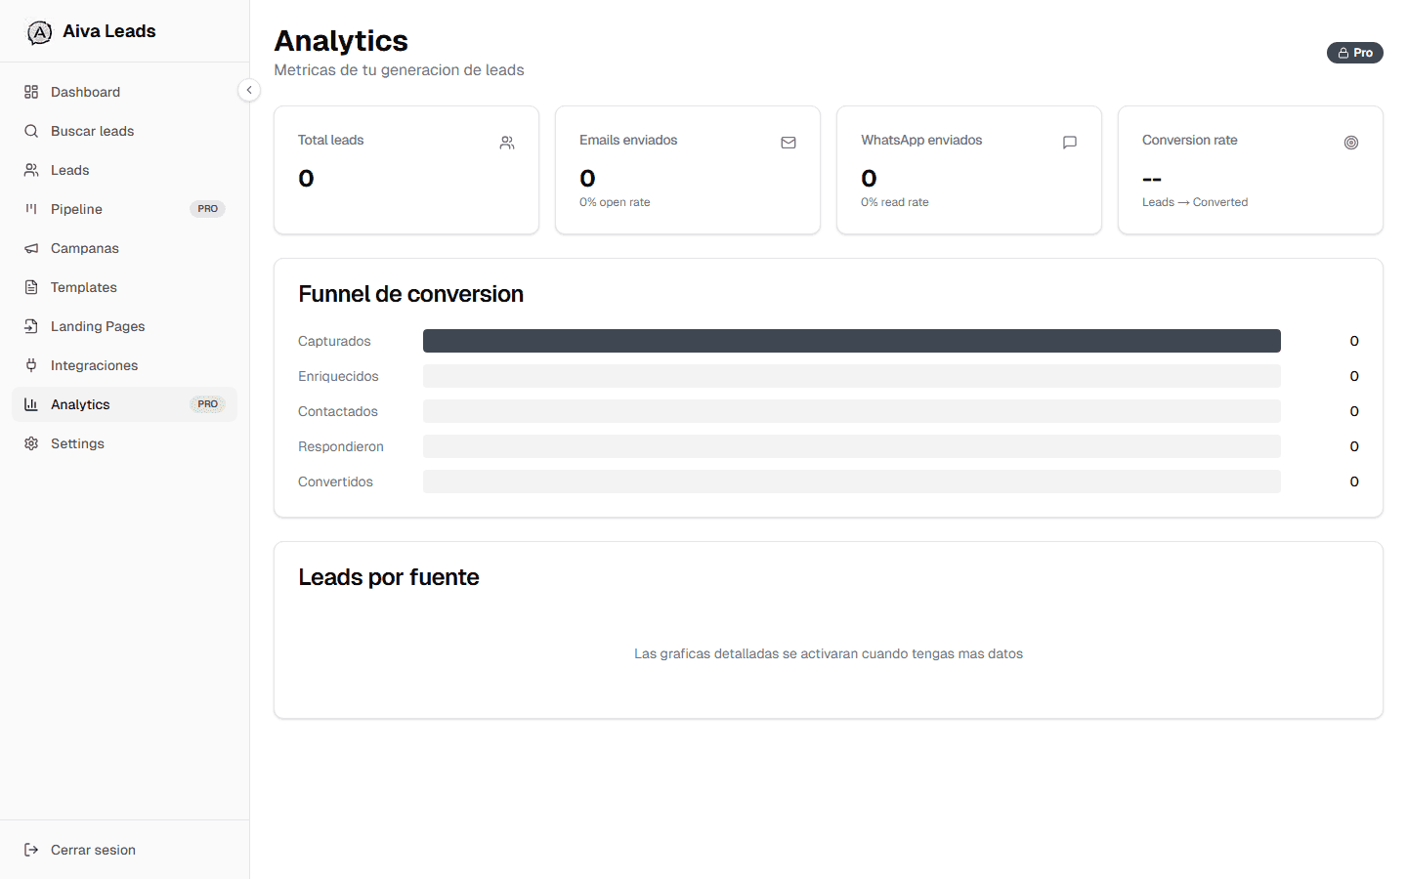This screenshot has height=879, width=1407.
Task: Click the Landing Pages file icon
Action: coord(31,326)
